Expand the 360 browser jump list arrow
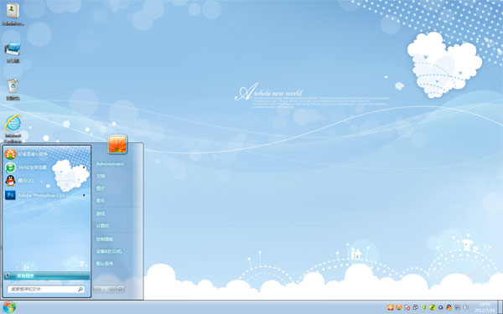The image size is (503, 314). 85,167
